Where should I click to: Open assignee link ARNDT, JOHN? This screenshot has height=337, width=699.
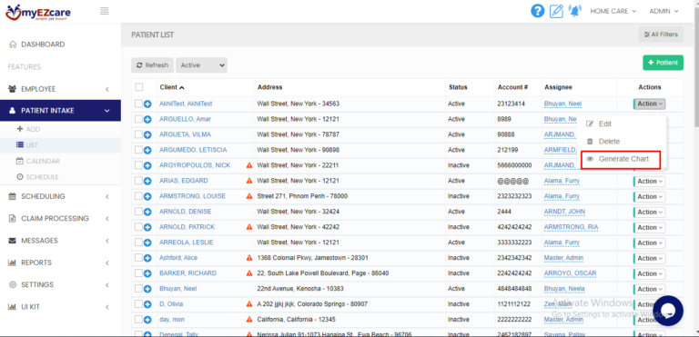pos(564,212)
